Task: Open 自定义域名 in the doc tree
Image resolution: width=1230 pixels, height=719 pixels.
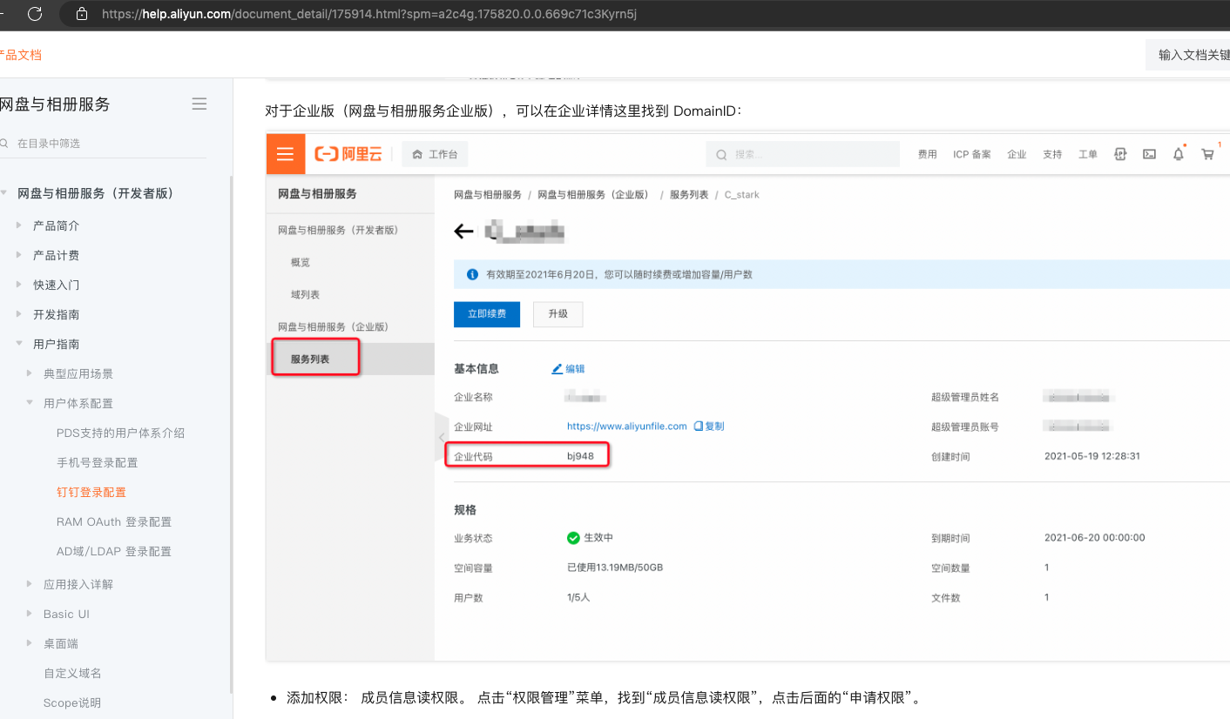Action: click(x=73, y=673)
